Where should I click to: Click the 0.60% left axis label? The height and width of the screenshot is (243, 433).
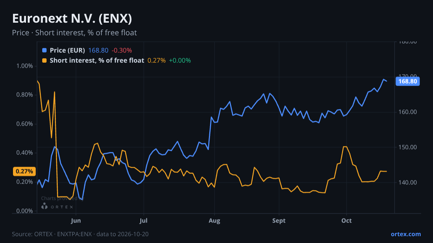pos(25,124)
